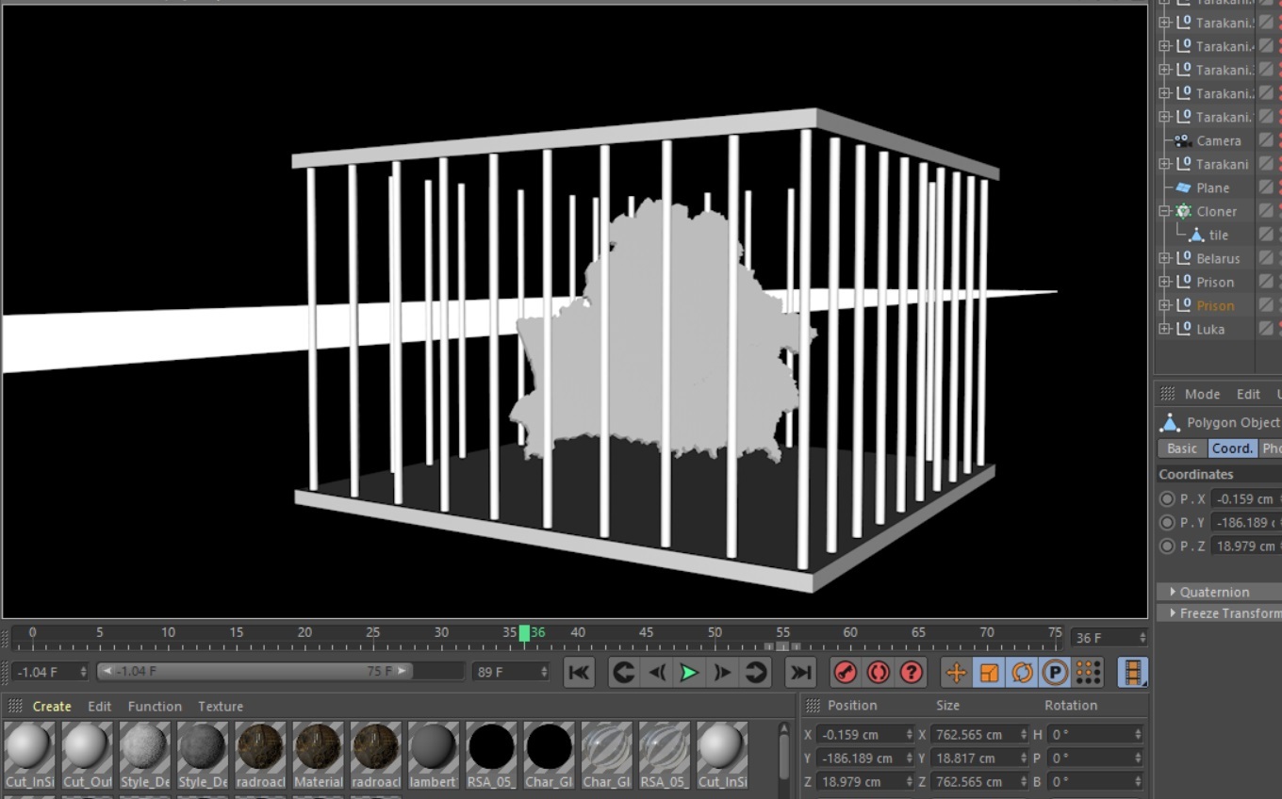Viewport: 1282px width, 799px height.
Task: Open the Create menu in material manager
Action: 52,707
